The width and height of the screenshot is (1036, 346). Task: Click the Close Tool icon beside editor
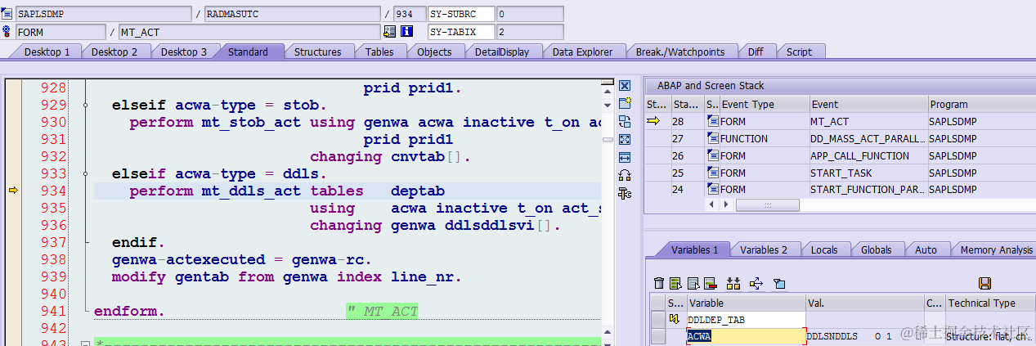point(625,86)
